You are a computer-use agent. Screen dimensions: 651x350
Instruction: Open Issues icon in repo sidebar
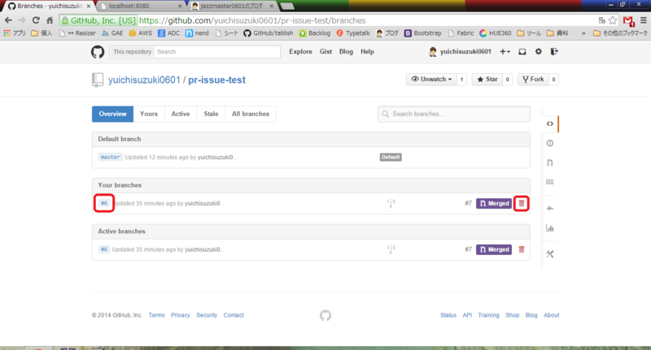click(550, 143)
